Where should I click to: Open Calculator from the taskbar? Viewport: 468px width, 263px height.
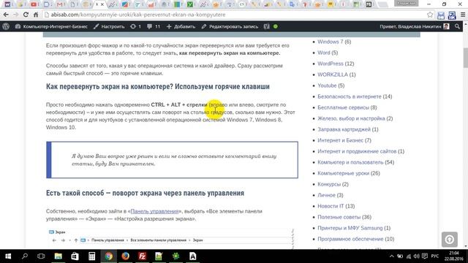coord(91,256)
